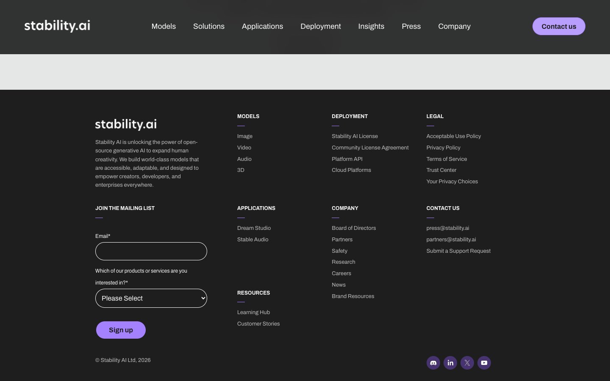Open the Models navigation menu
This screenshot has width=610, height=381.
pos(164,26)
